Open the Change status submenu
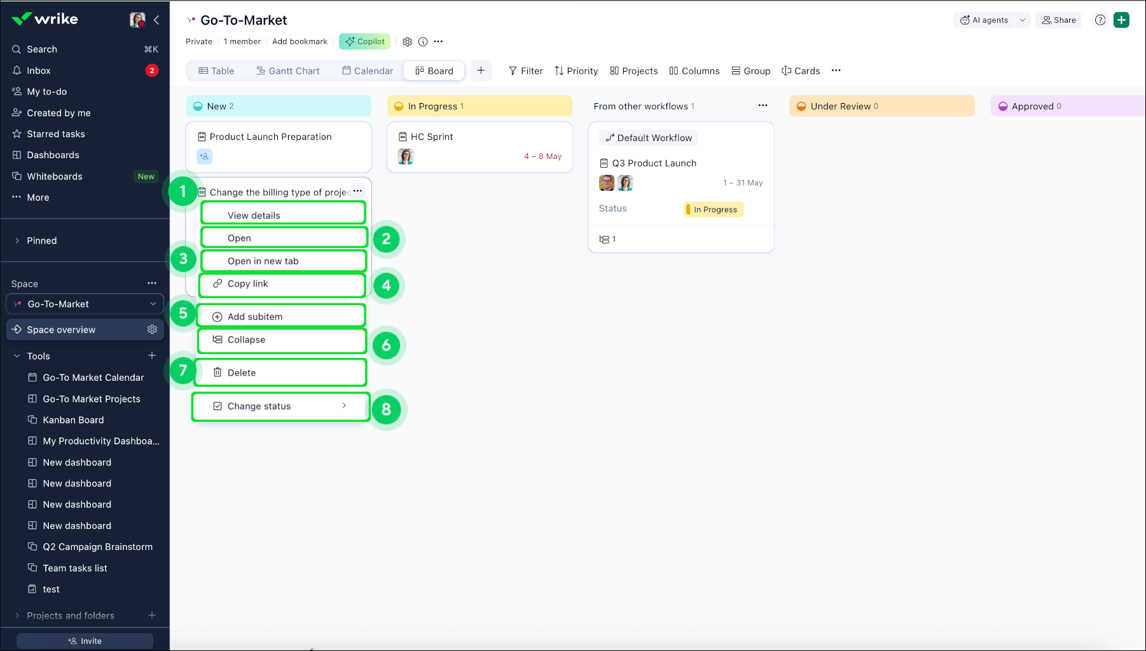Image resolution: width=1146 pixels, height=651 pixels. point(280,406)
